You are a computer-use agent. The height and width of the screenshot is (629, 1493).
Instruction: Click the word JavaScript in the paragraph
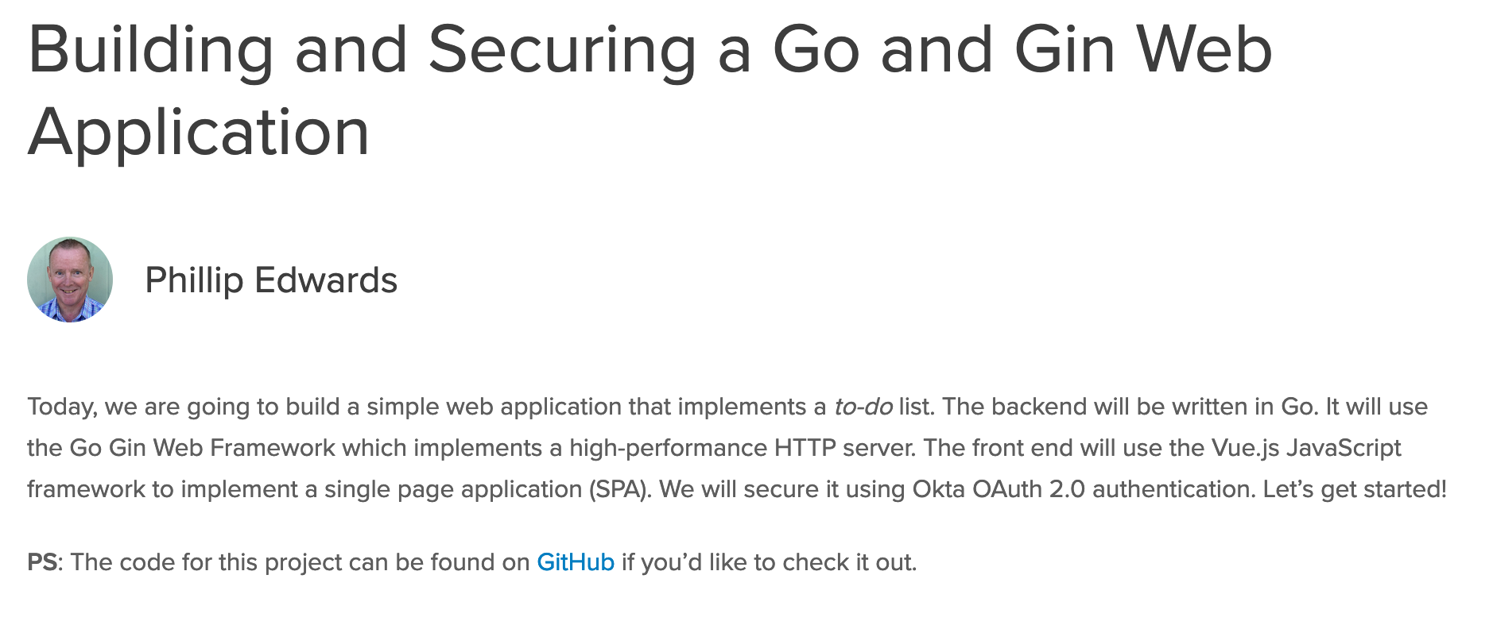1344,448
